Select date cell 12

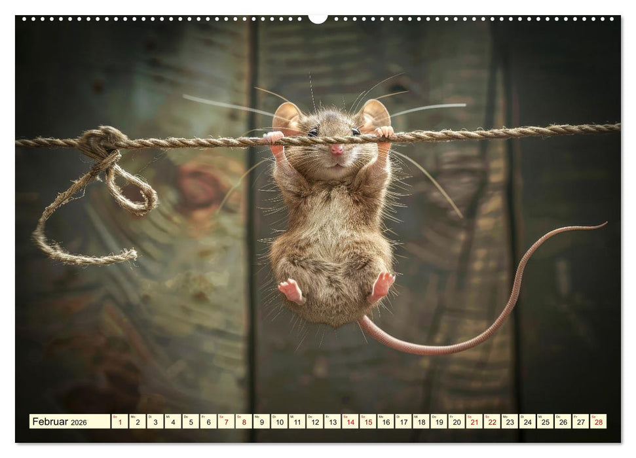314,421
